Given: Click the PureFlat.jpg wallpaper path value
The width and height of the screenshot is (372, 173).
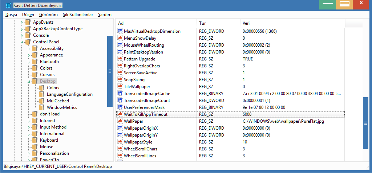Looking at the screenshot, I should pos(283,121).
